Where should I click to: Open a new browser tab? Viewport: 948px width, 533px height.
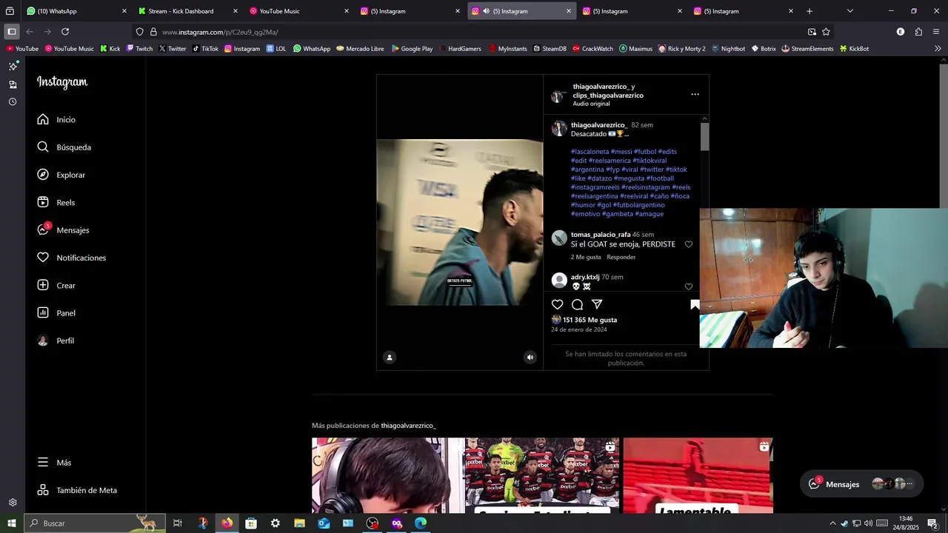(810, 11)
